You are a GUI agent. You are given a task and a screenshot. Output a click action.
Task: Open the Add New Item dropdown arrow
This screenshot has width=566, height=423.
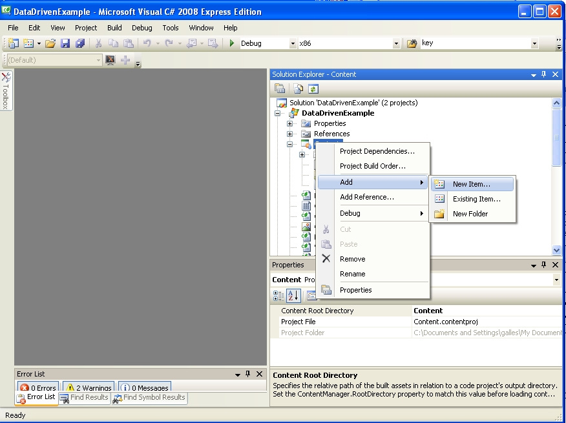(39, 44)
